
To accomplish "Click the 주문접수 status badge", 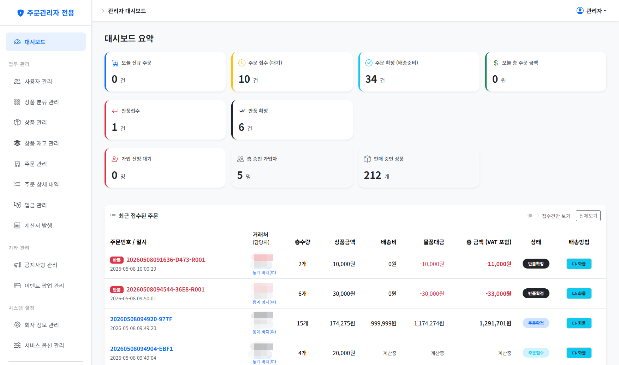I will pyautogui.click(x=536, y=353).
